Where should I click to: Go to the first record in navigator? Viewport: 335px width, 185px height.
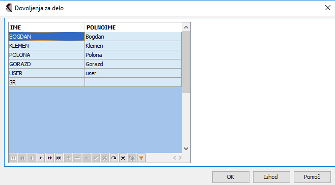13,158
